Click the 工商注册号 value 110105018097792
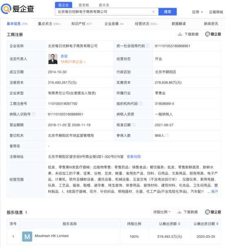Image resolution: width=226 pixels, height=248 pixels. (x=62, y=103)
